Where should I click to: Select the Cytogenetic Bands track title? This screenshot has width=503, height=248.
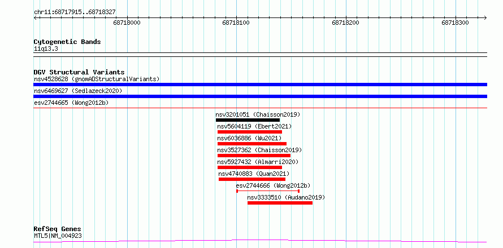tap(67, 42)
